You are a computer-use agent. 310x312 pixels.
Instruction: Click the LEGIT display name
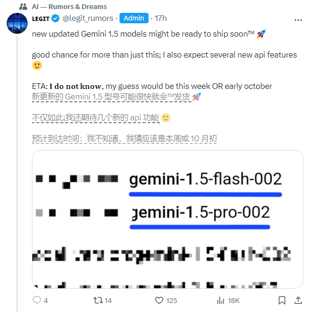click(x=40, y=18)
